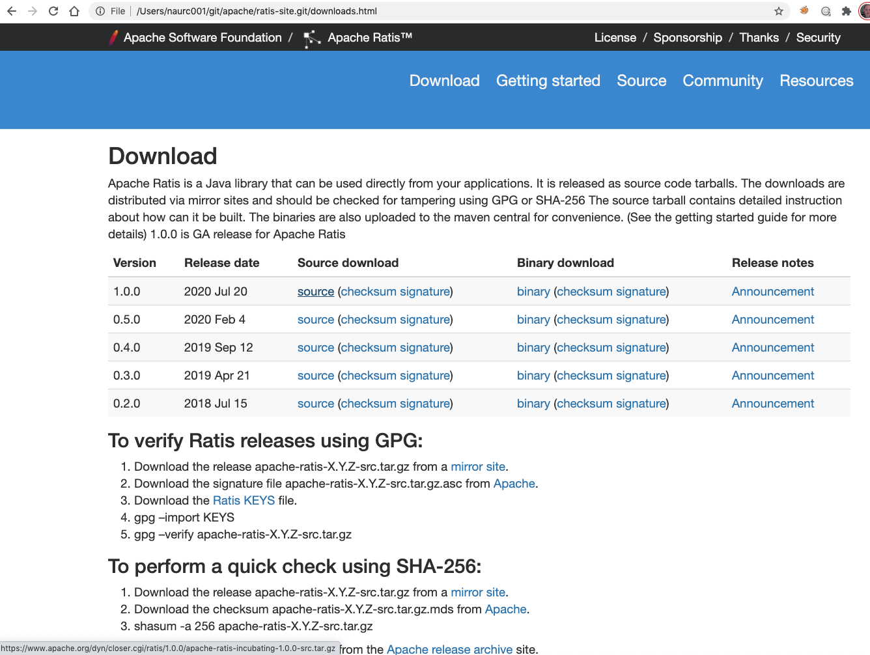Click the Apache Ratis logo icon
The width and height of the screenshot is (870, 655).
point(312,38)
